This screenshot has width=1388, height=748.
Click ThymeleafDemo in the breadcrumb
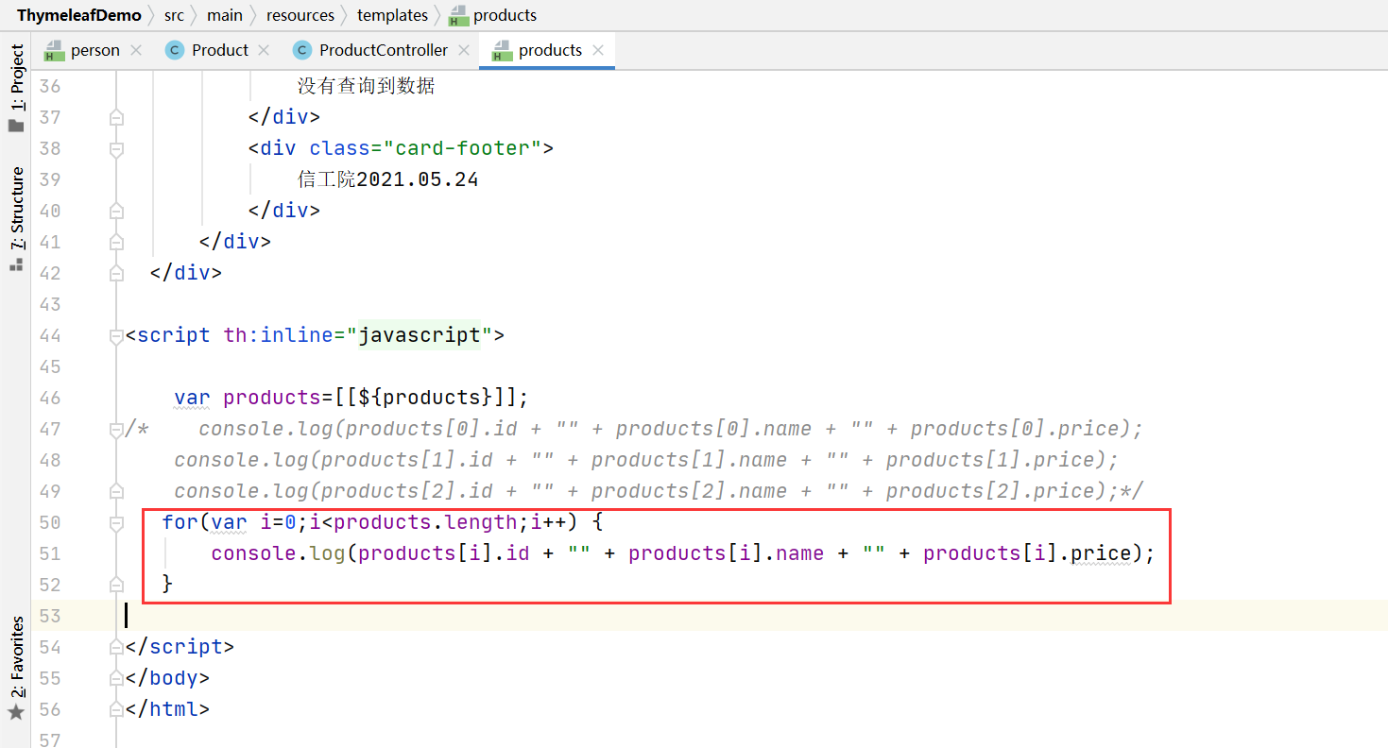[x=78, y=15]
